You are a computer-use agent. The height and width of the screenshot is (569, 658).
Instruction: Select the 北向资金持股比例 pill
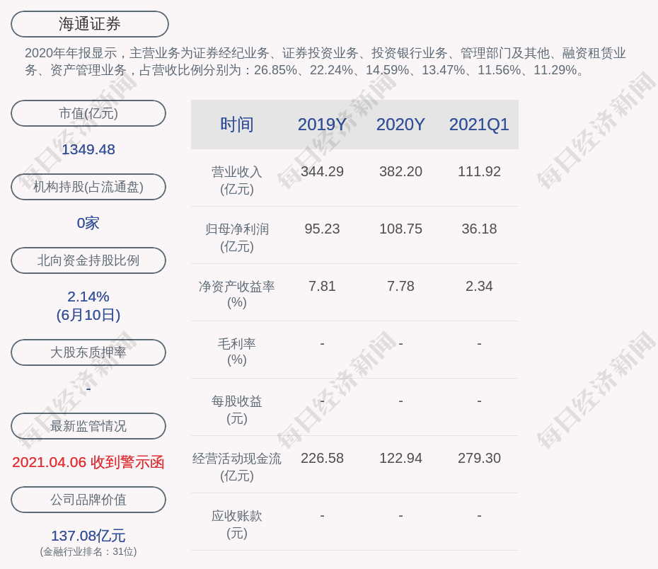[x=88, y=260]
